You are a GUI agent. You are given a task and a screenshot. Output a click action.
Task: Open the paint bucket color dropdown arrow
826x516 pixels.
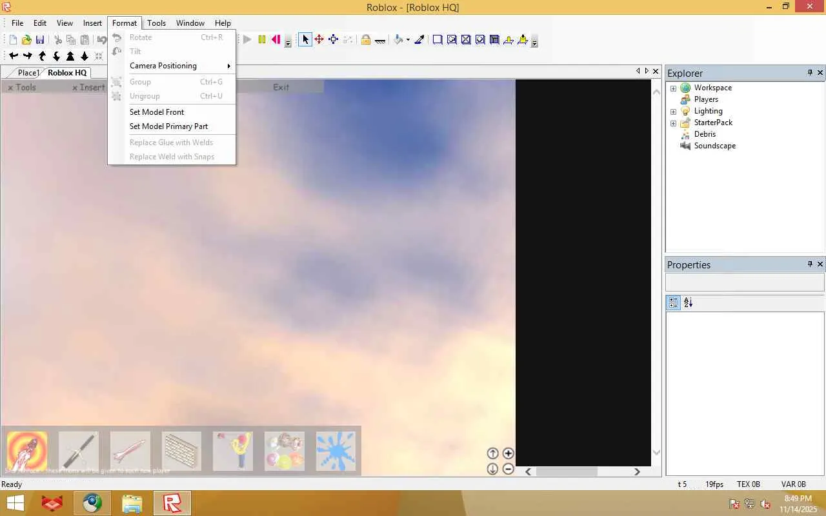[408, 40]
